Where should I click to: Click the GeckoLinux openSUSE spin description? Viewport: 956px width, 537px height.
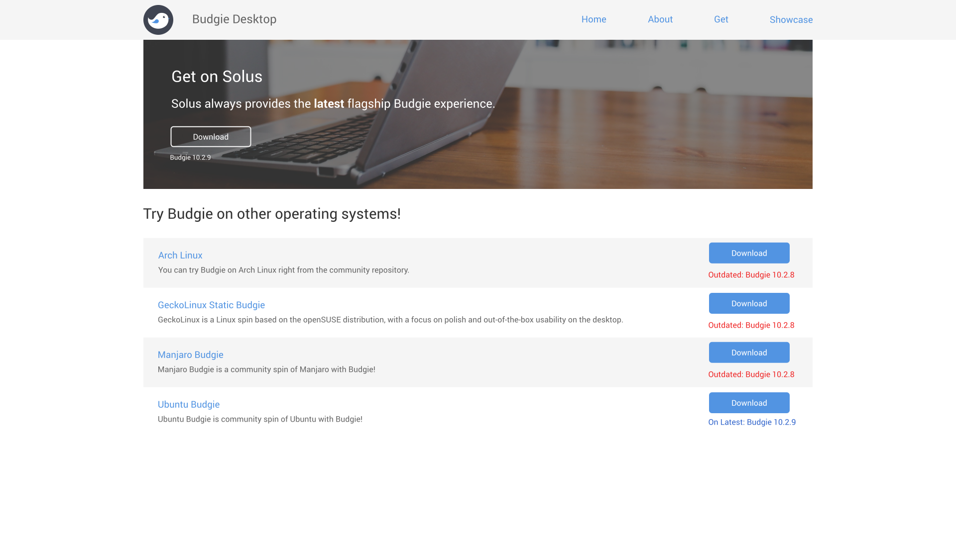coord(391,320)
